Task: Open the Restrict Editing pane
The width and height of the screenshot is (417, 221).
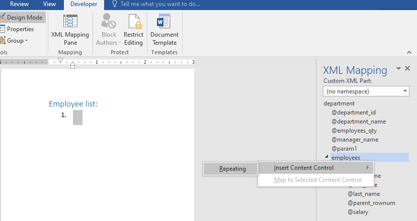Action: pos(133,30)
